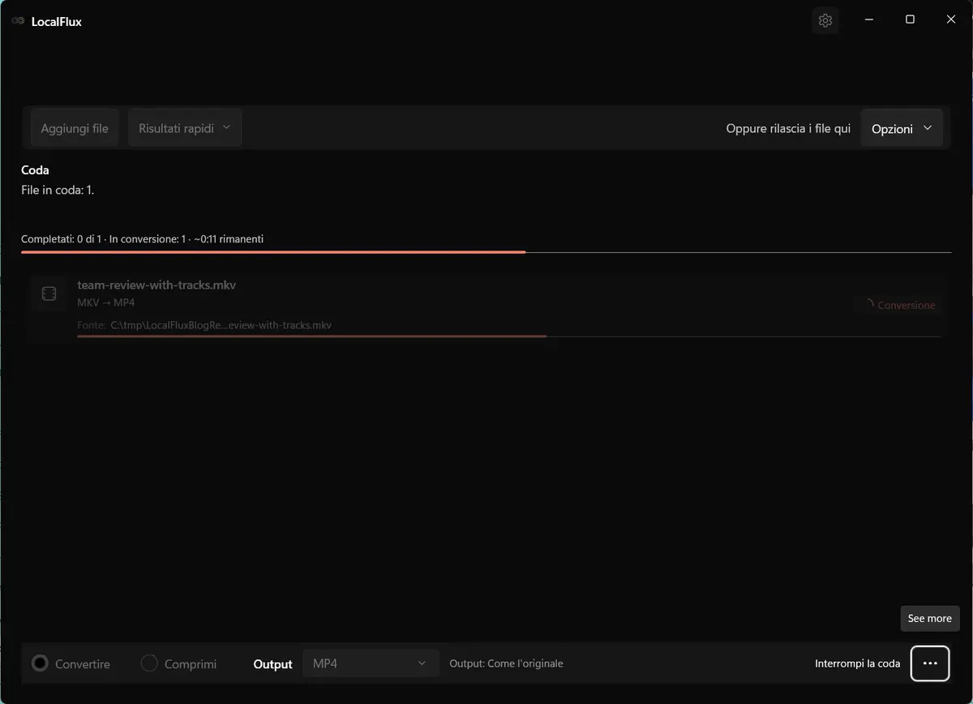Click the 'See more' tooltip
Viewport: 973px width, 704px height.
930,618
